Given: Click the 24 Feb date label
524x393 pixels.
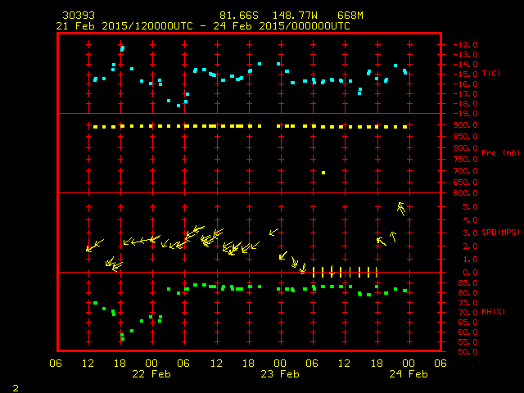Looking at the screenshot, I should [409, 374].
